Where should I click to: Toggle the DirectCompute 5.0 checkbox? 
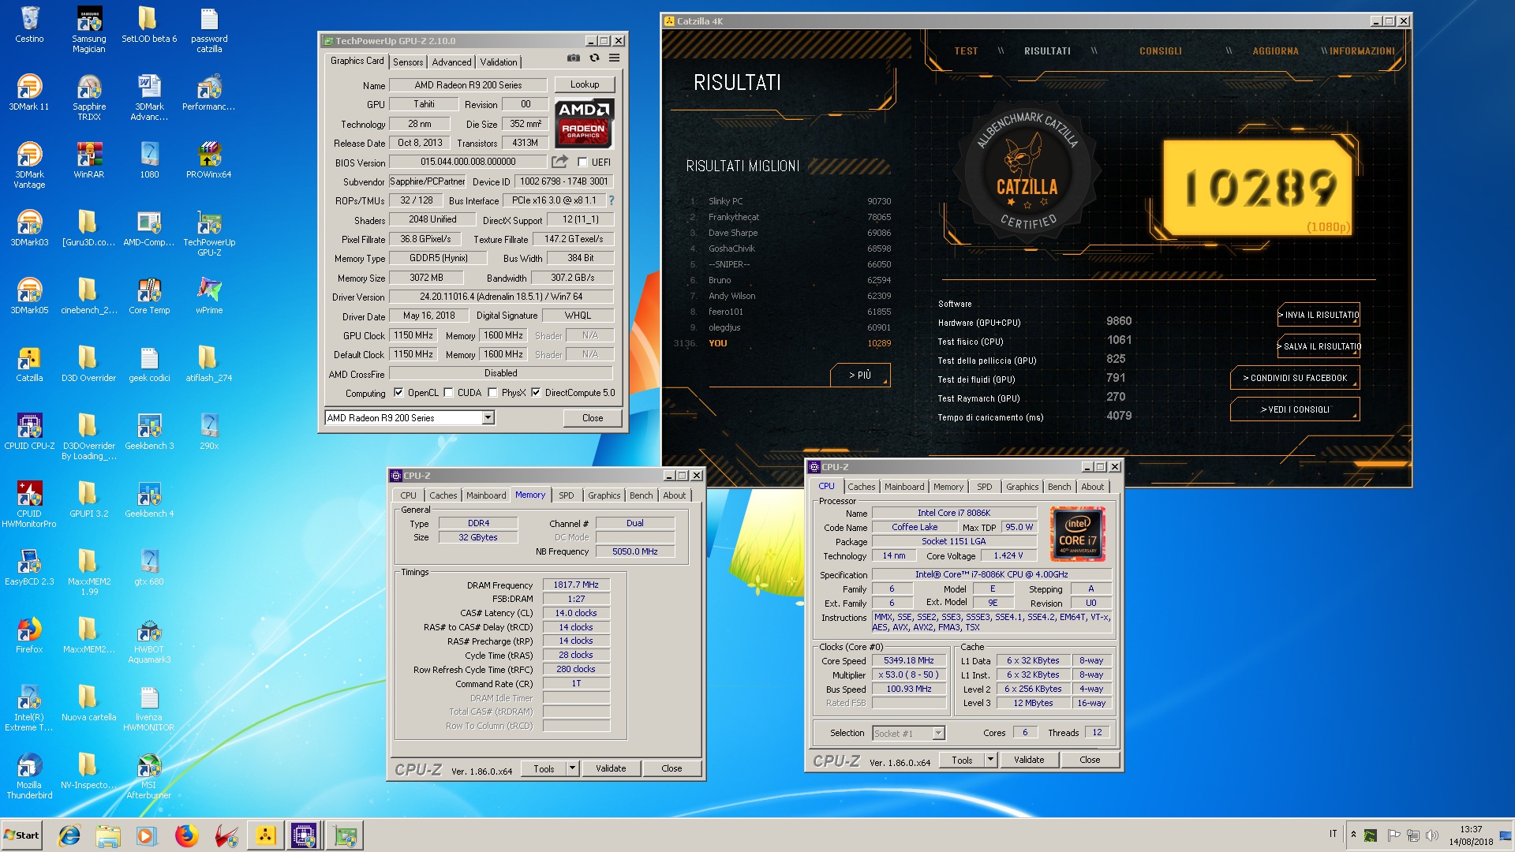[536, 392]
